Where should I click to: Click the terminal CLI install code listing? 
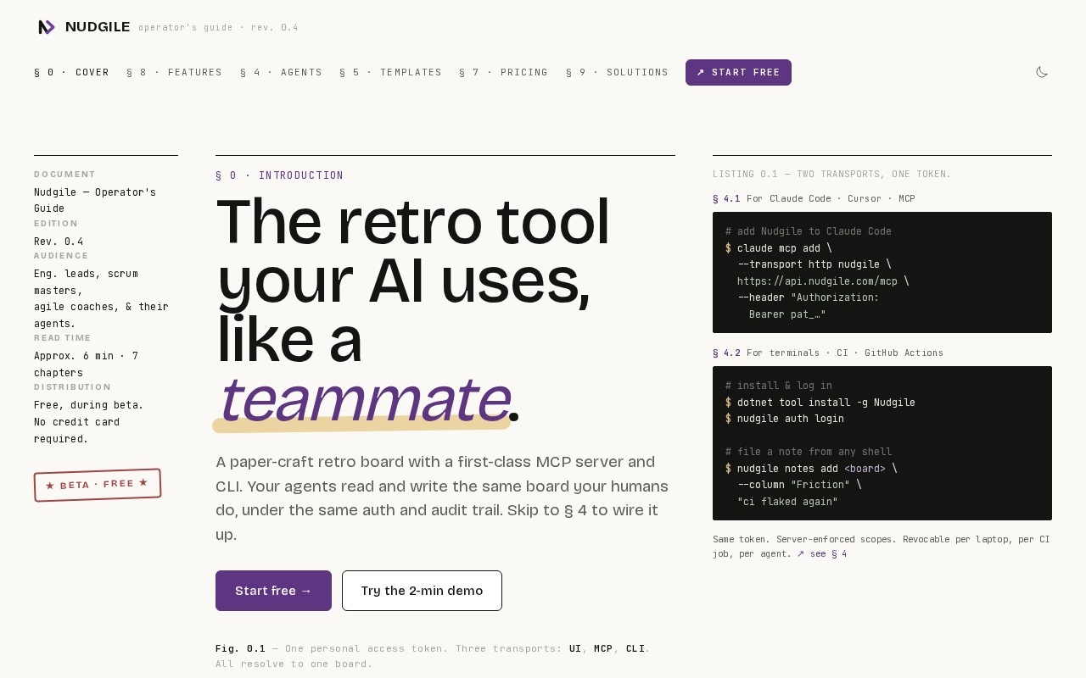[882, 443]
